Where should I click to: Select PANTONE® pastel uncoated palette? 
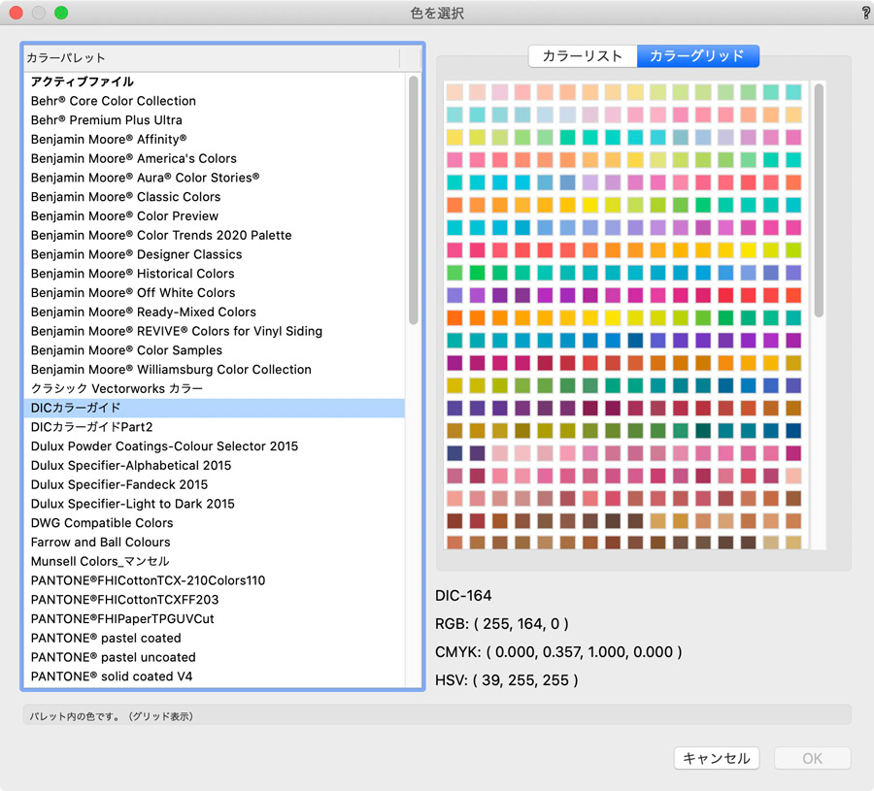pyautogui.click(x=214, y=658)
